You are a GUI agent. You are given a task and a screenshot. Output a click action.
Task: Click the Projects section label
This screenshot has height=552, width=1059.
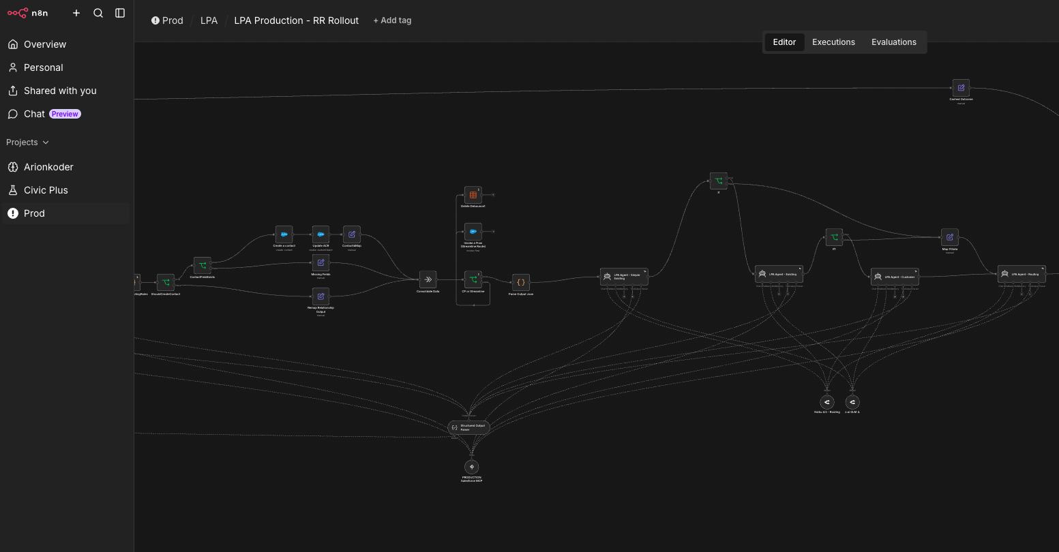(x=22, y=142)
